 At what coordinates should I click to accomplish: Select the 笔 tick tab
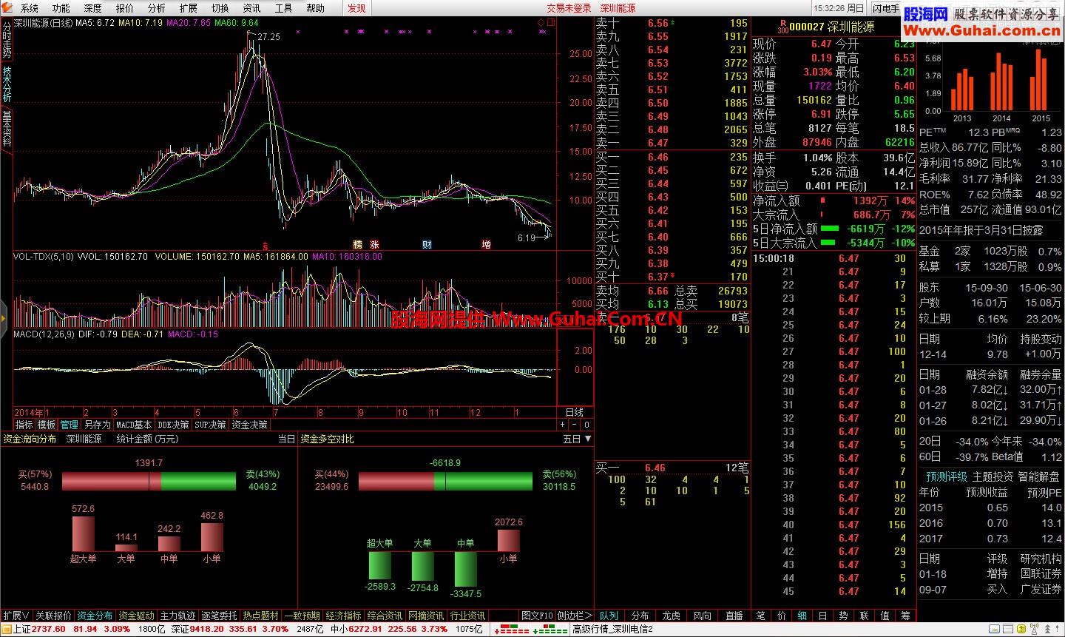(x=761, y=616)
